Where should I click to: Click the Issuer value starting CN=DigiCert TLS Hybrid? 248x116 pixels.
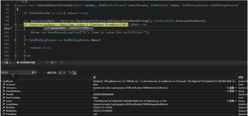130,101
